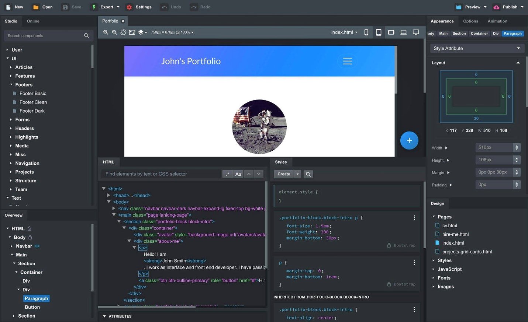Open the Options tab

tap(470, 21)
